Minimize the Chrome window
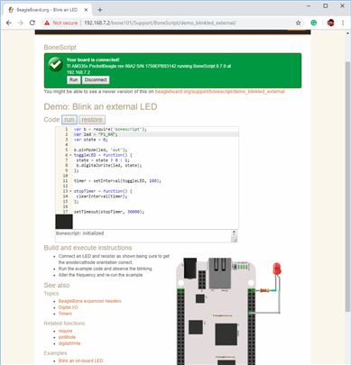351x365 pixels. [x=309, y=5]
